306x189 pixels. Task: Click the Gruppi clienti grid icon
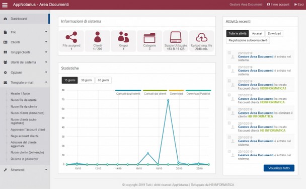5,52
